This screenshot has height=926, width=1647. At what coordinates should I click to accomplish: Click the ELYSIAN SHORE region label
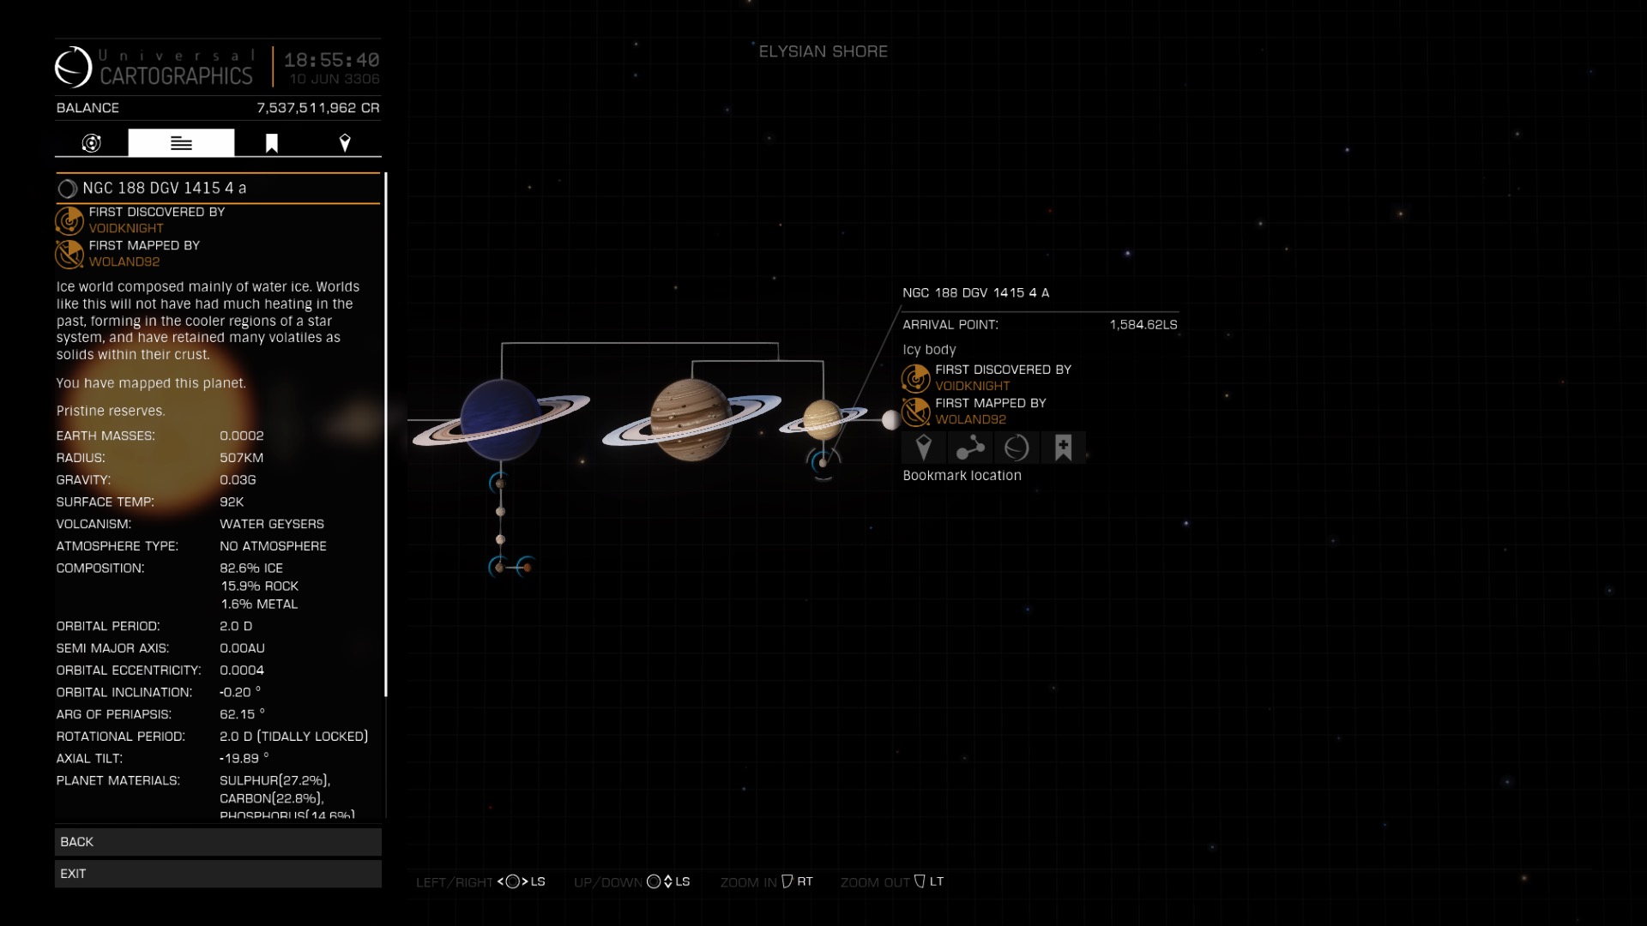click(x=823, y=51)
